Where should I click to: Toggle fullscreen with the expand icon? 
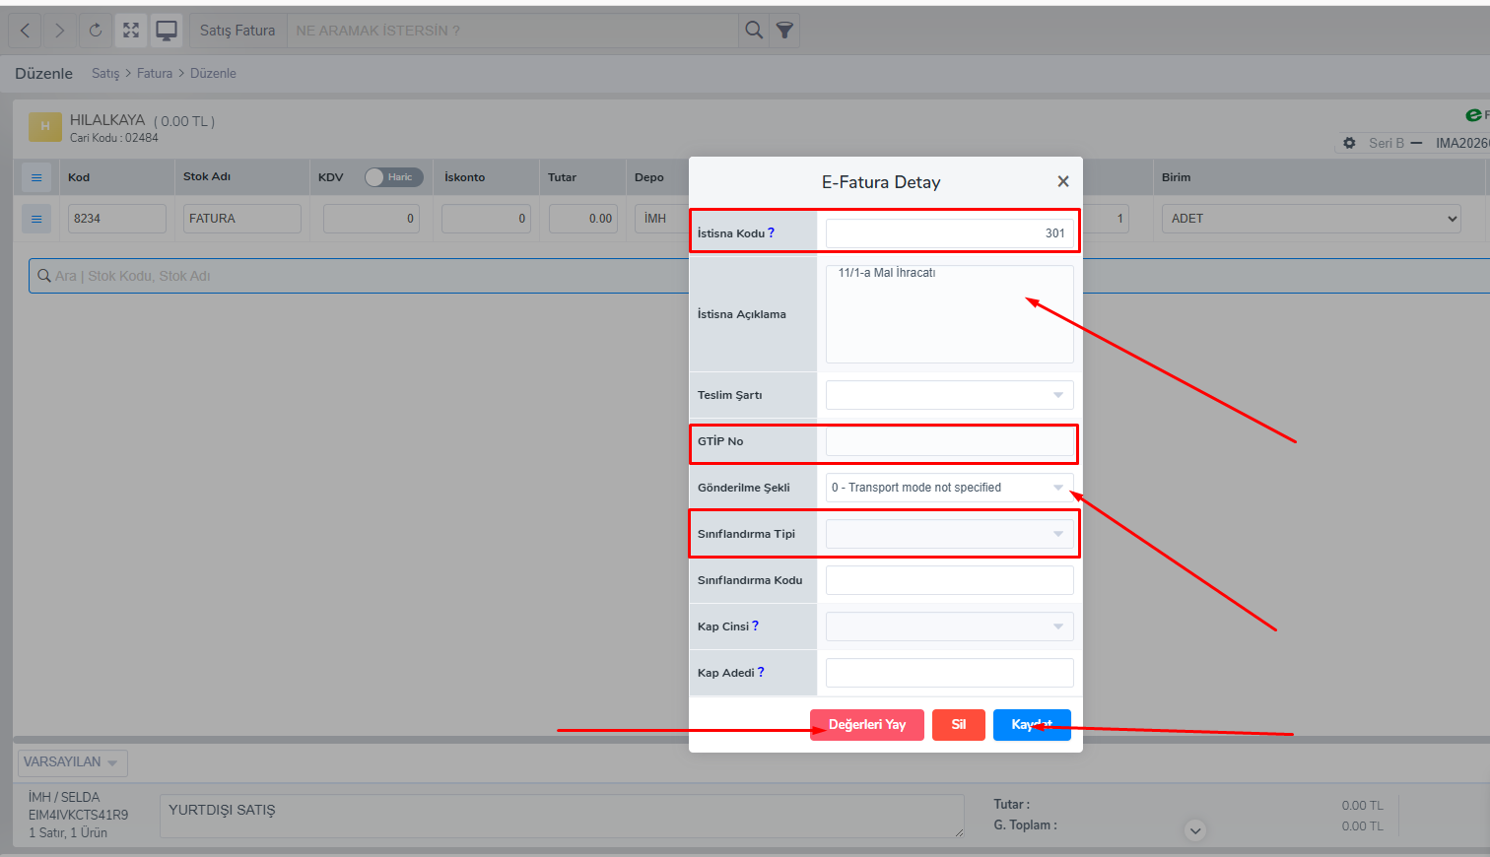pyautogui.click(x=131, y=31)
